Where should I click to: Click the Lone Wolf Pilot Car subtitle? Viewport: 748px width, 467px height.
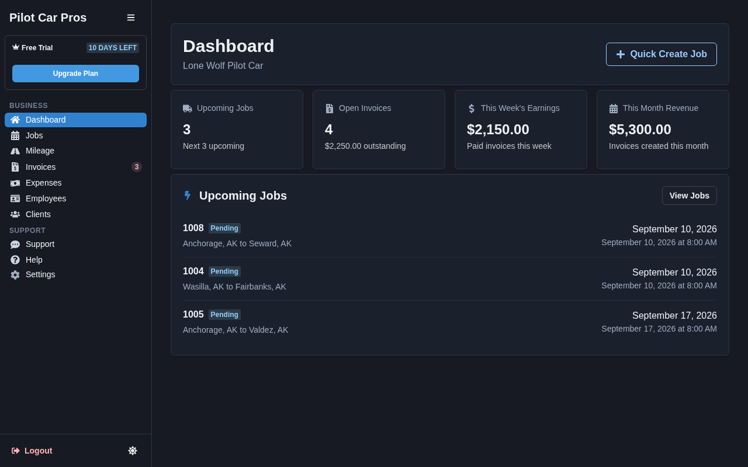tap(223, 66)
